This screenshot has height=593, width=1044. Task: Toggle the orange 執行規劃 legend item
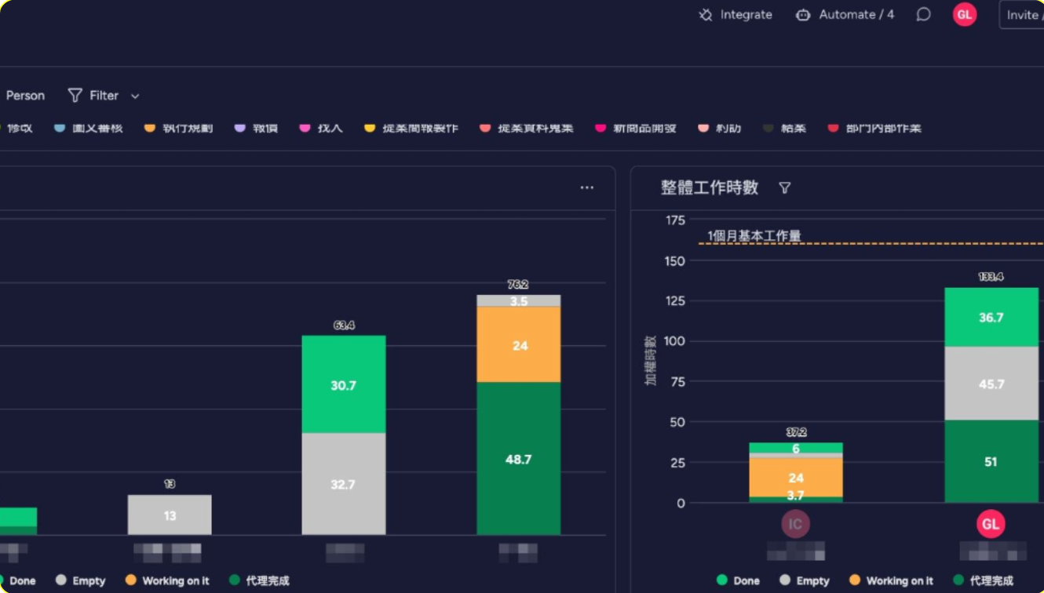[x=179, y=128]
